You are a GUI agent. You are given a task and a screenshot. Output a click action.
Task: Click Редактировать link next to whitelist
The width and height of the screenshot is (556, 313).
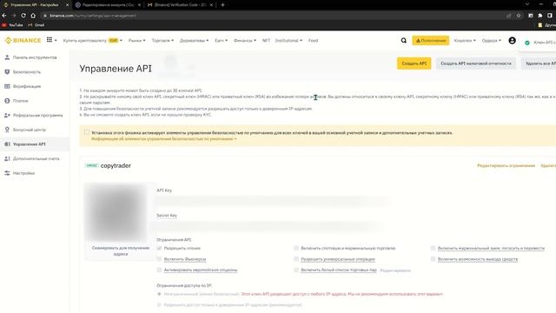tap(395, 270)
